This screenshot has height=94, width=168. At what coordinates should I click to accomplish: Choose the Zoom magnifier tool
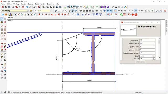(x=2, y=68)
